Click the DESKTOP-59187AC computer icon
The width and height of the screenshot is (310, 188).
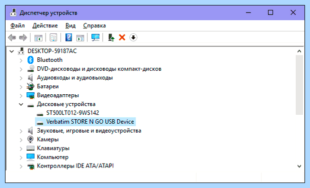coord(21,51)
